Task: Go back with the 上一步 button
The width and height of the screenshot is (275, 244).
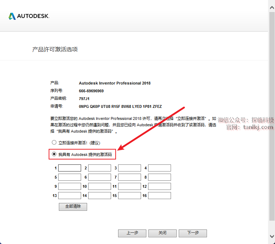Action: pyautogui.click(x=132, y=233)
